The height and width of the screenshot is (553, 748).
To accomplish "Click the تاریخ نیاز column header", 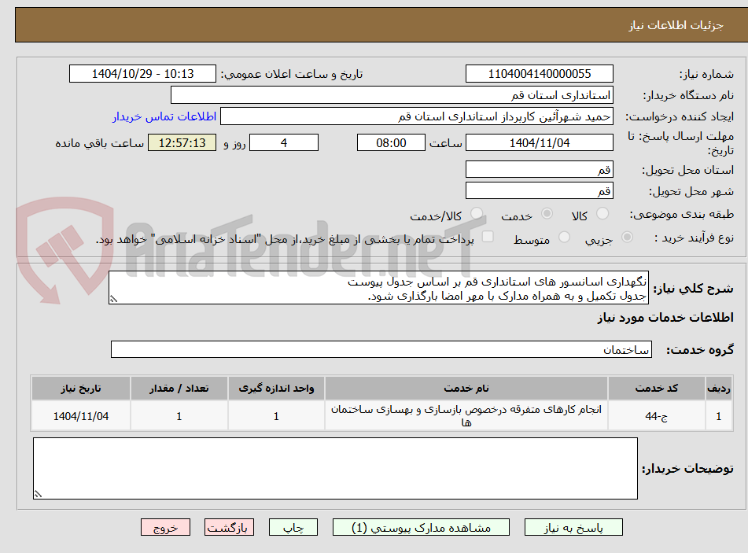I will tap(80, 389).
